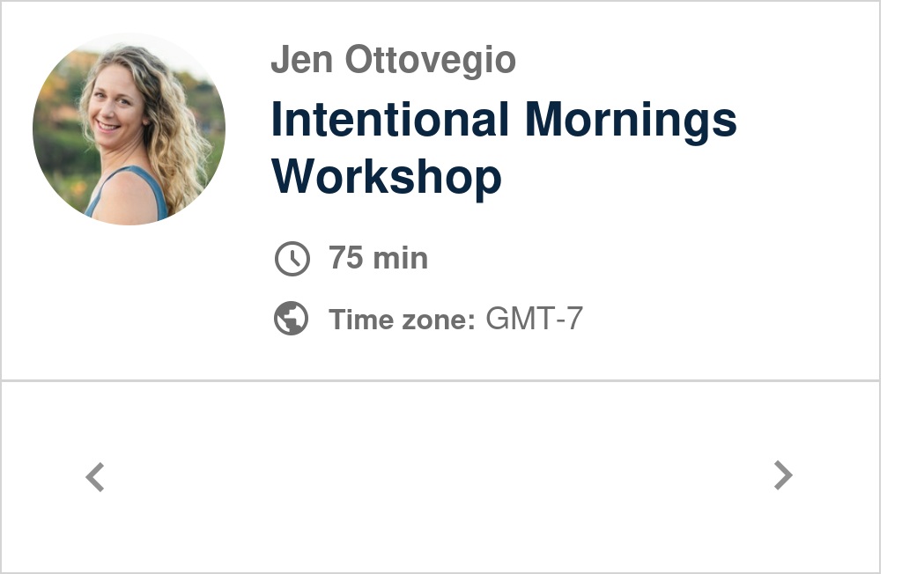Click the surname Ottovegio

click(x=430, y=61)
